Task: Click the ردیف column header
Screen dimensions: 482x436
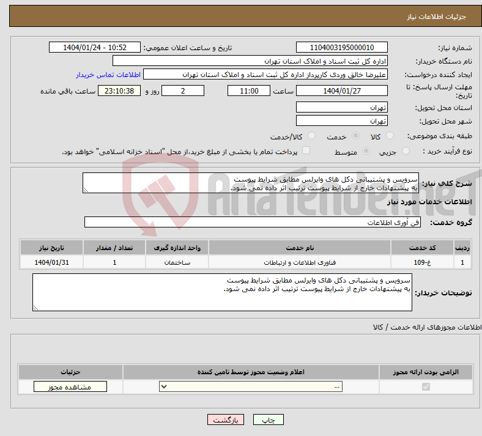Action: click(462, 248)
